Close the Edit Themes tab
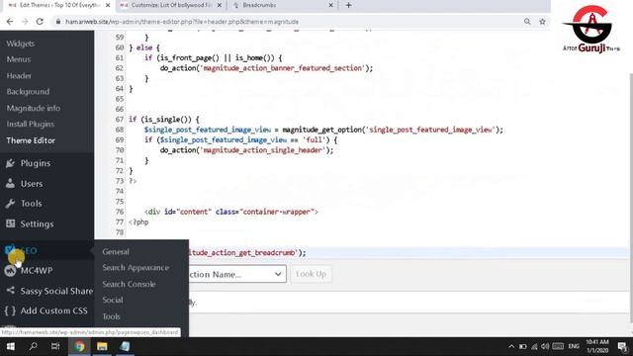Screen dimensions: 633x356 point(108,5)
